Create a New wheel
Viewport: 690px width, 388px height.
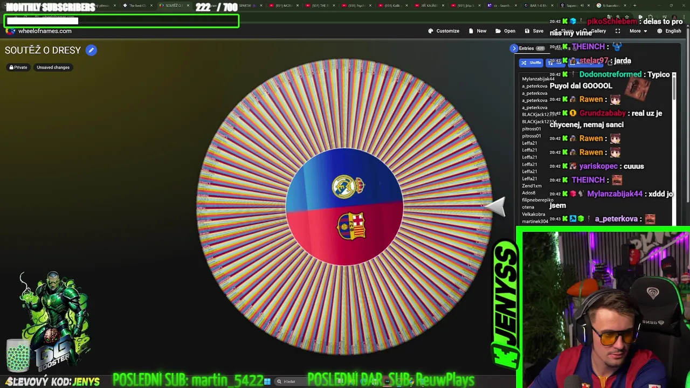pos(478,31)
